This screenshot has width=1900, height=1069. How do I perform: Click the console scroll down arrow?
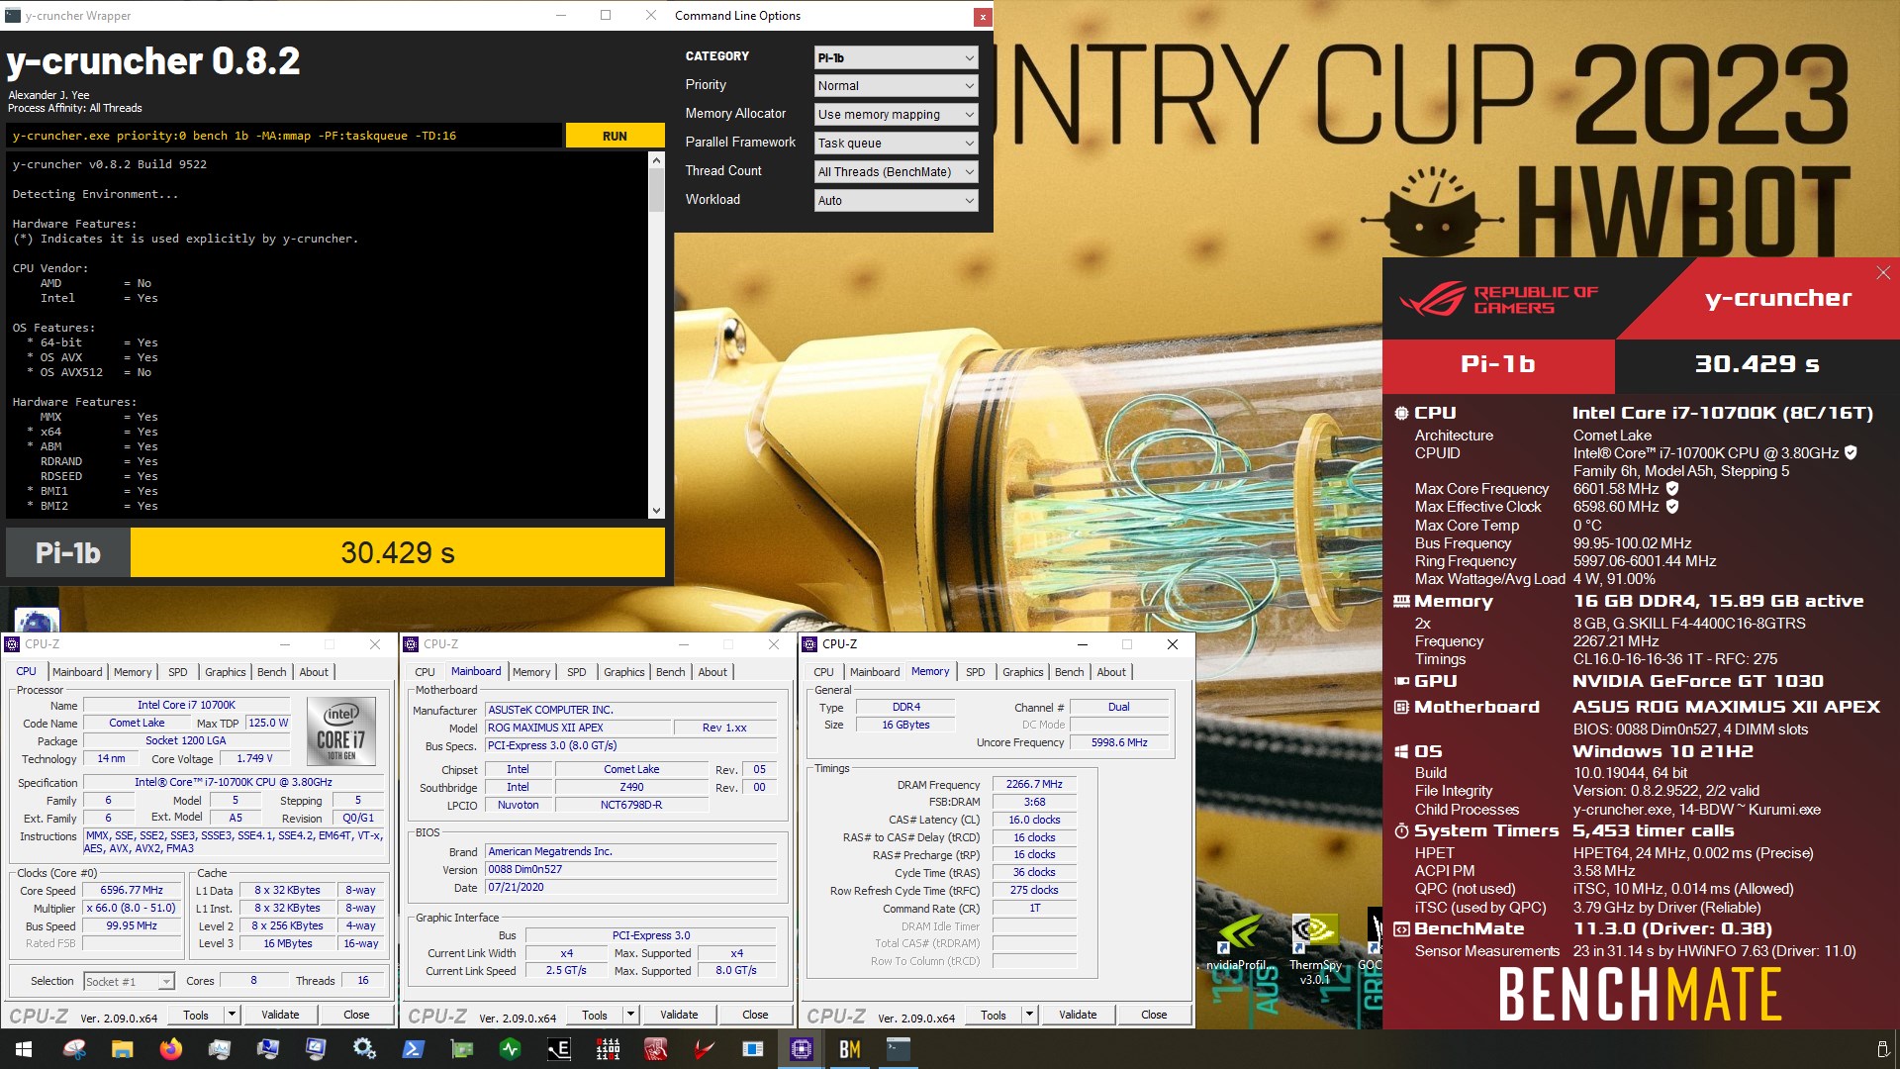(656, 511)
